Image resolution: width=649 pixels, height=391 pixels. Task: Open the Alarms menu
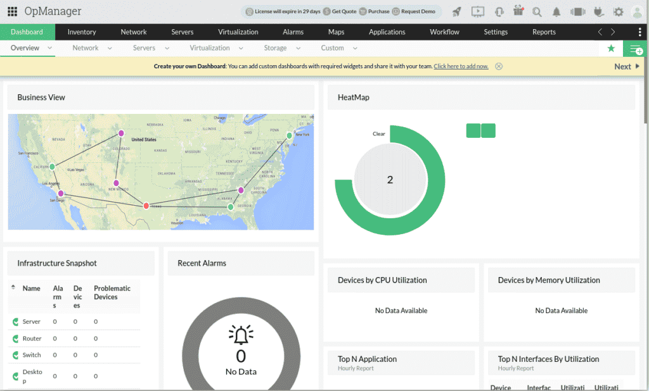click(293, 32)
